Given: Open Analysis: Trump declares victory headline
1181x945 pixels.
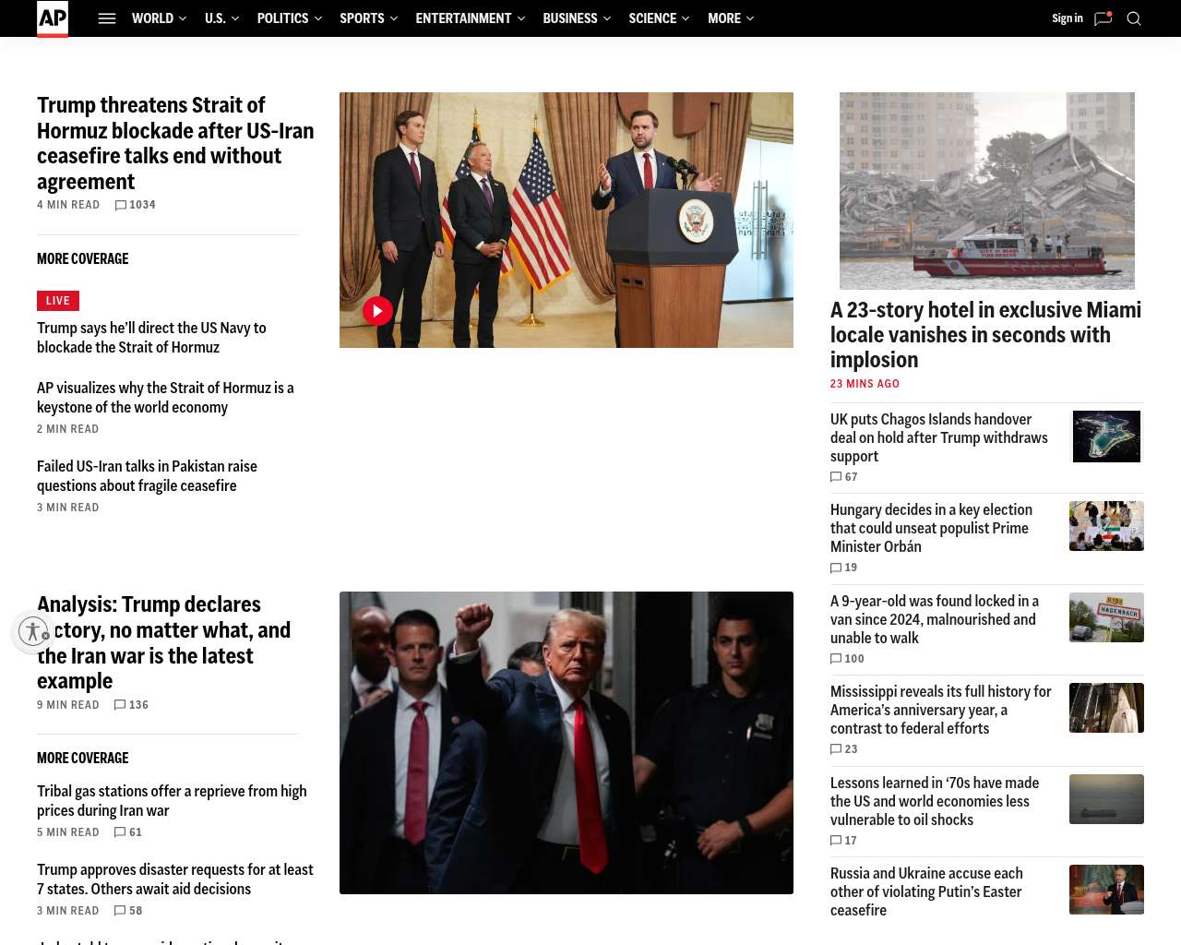Looking at the screenshot, I should (164, 642).
